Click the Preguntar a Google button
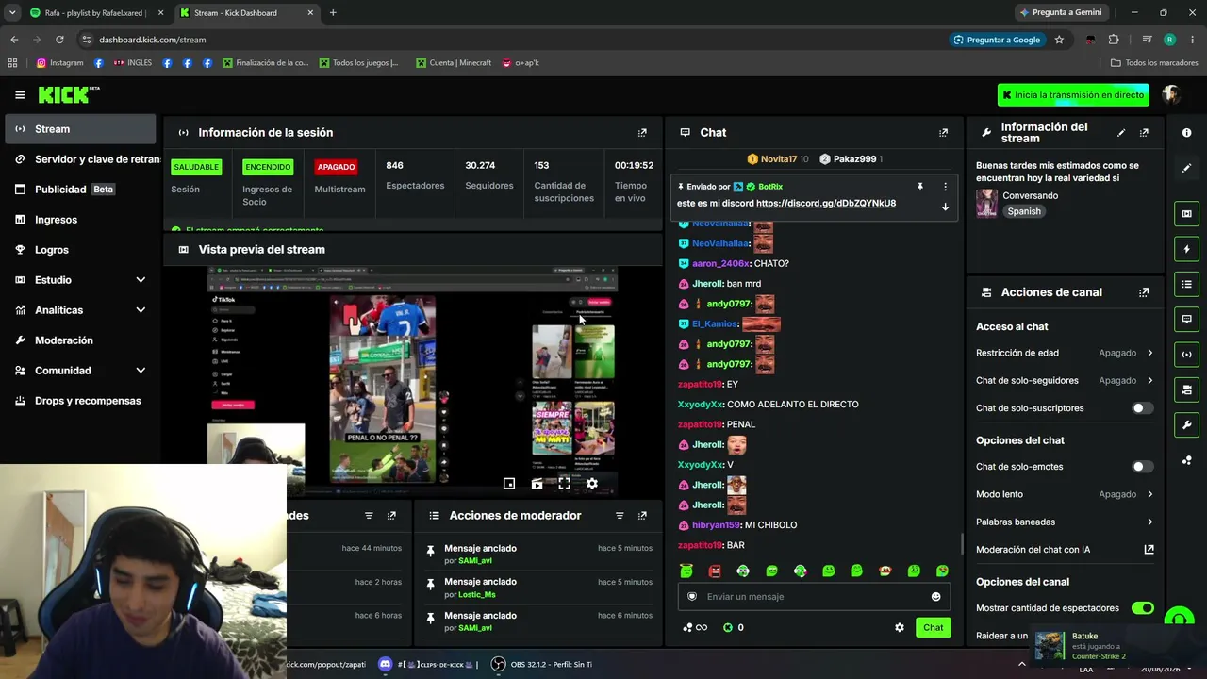The image size is (1207, 679). point(997,40)
